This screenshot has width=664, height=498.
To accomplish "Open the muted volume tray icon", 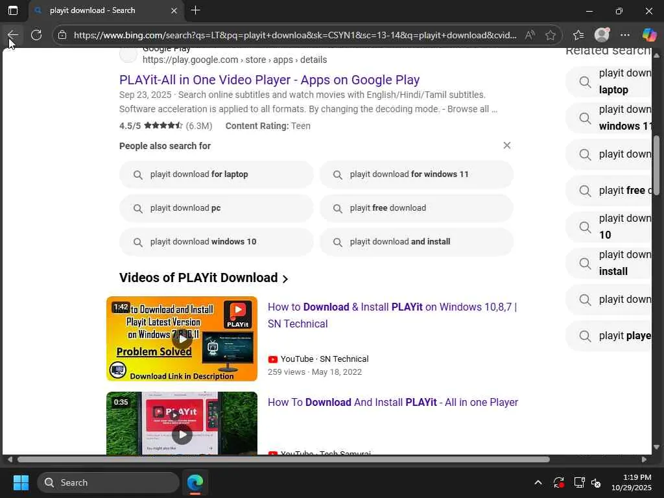I will 596,482.
